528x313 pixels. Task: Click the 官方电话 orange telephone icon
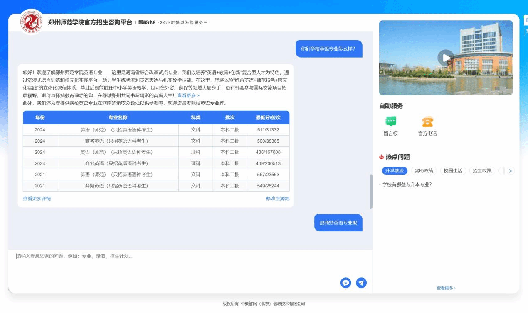pyautogui.click(x=427, y=122)
